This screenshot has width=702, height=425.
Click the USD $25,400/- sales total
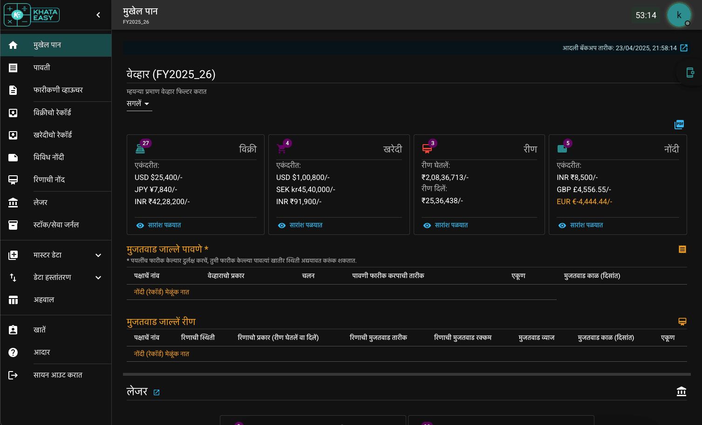158,178
